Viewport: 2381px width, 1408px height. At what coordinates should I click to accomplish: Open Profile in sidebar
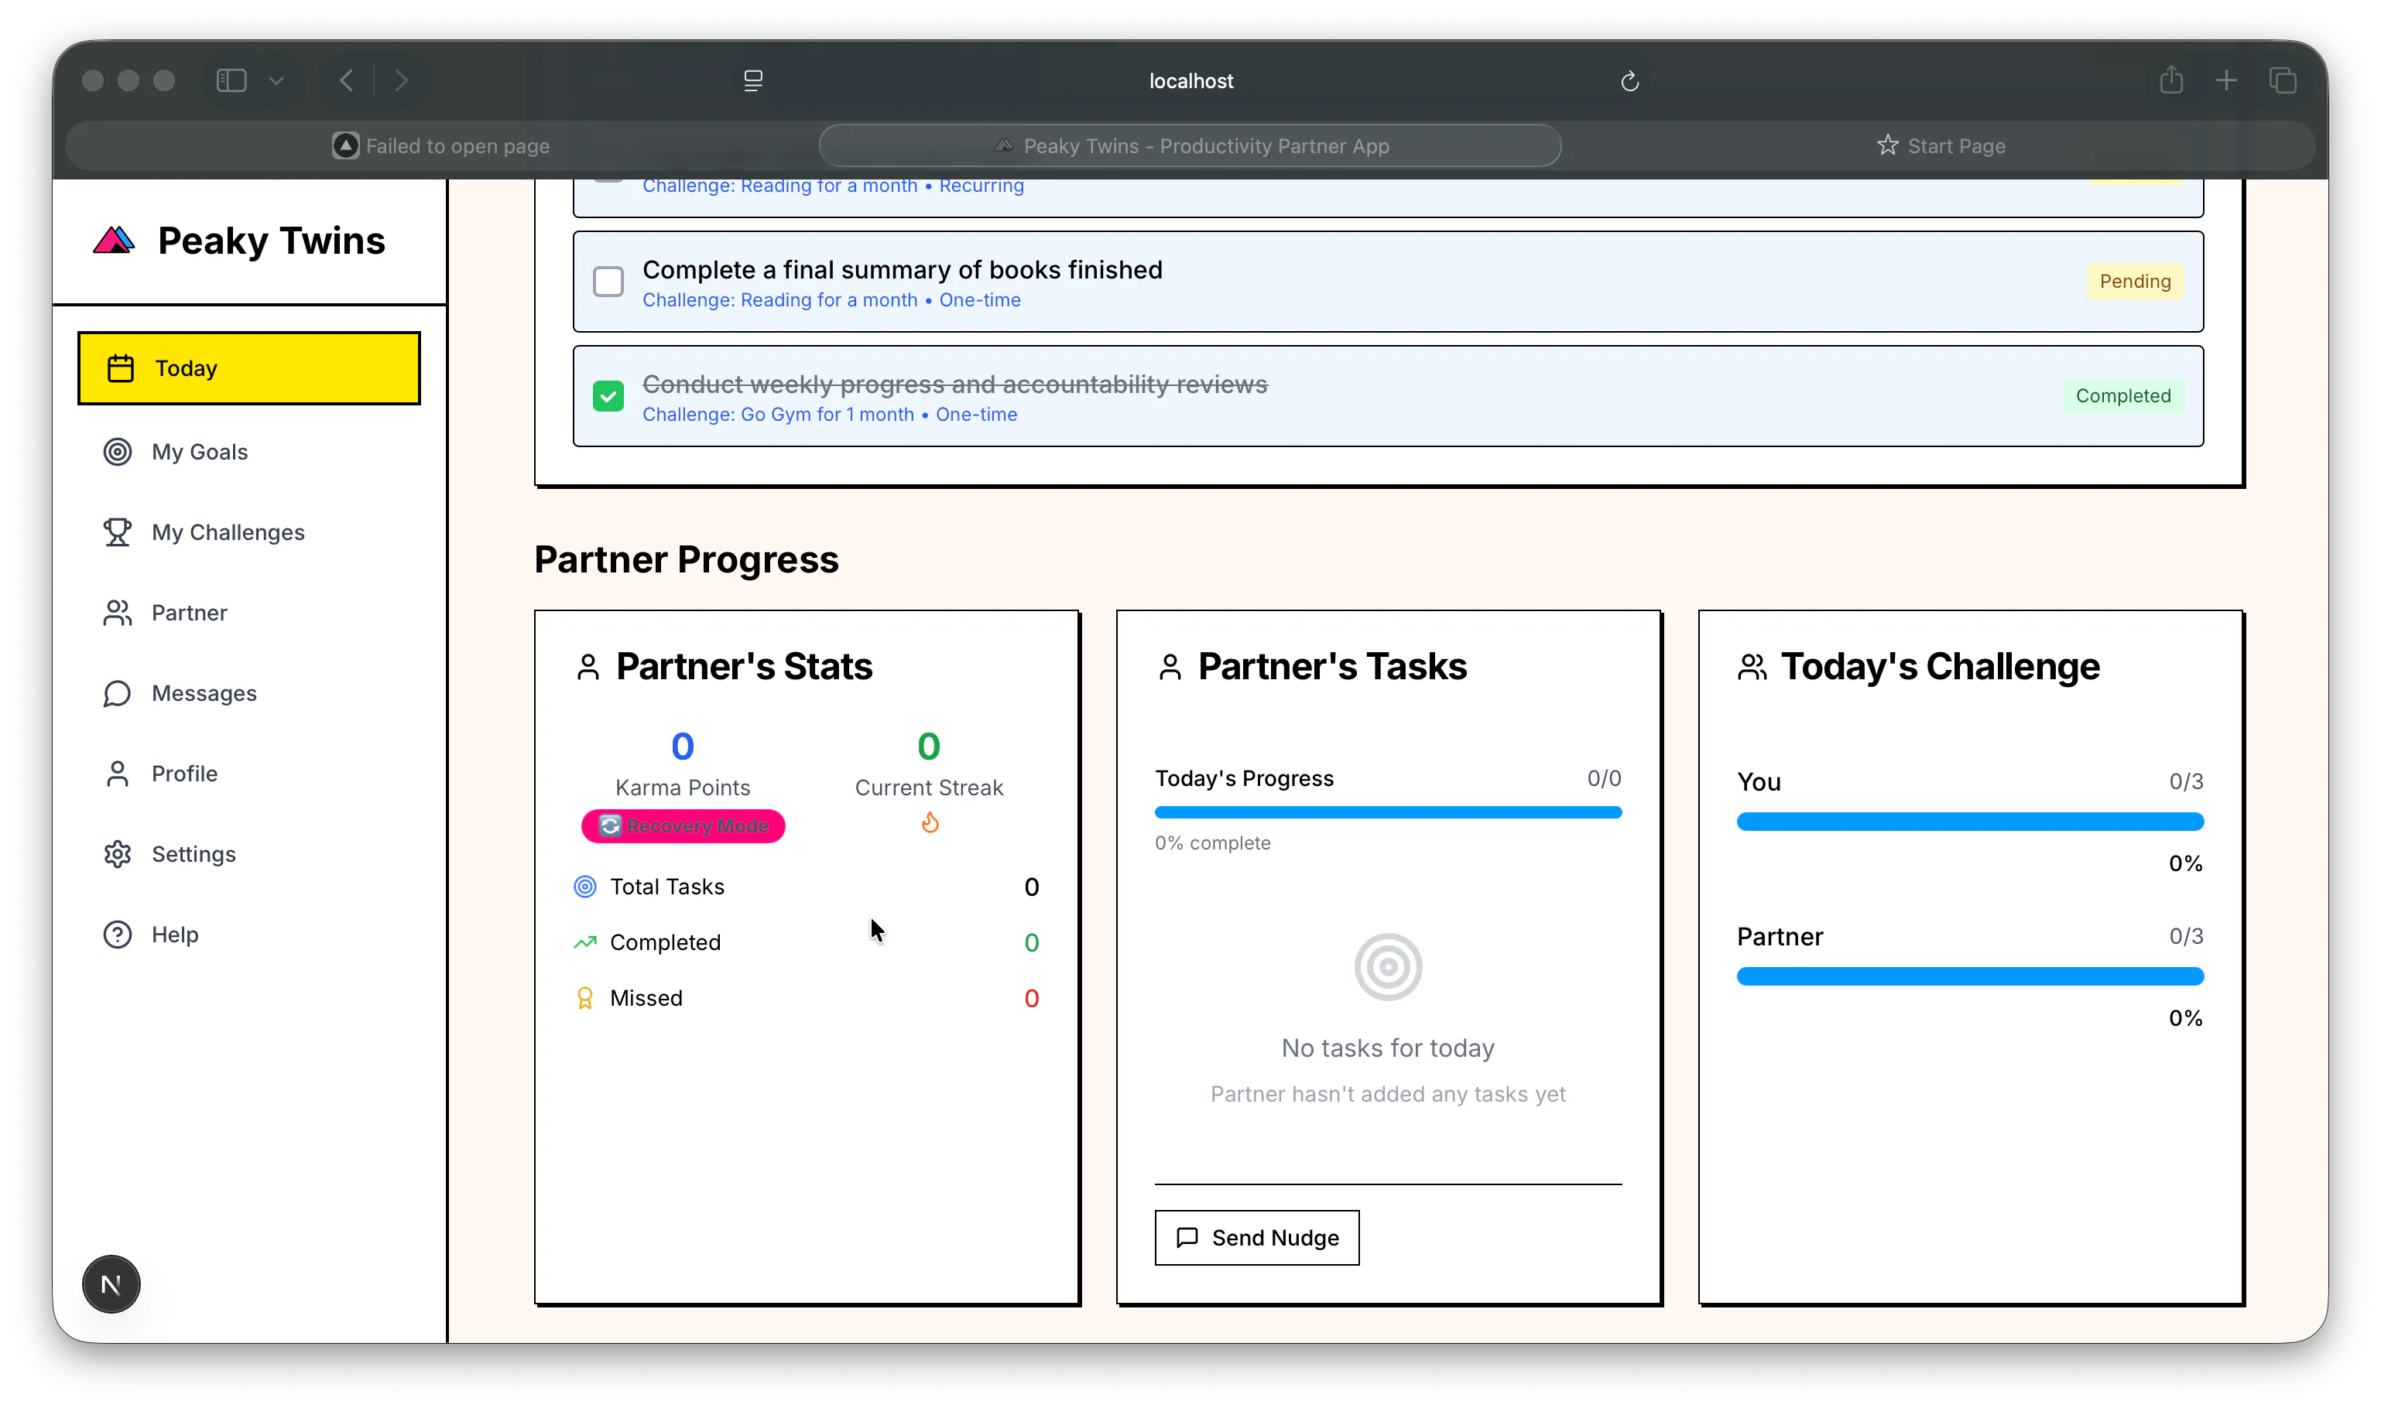248,774
